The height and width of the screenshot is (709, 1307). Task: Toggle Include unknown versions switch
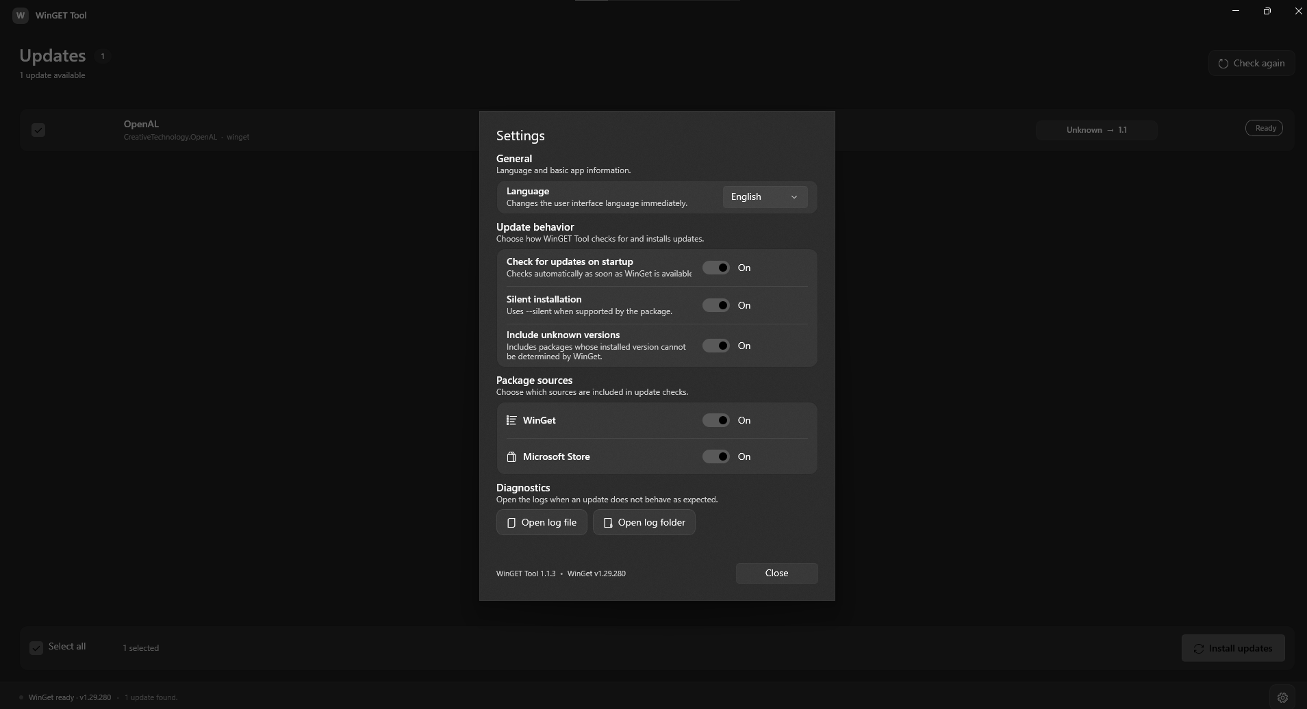point(716,346)
